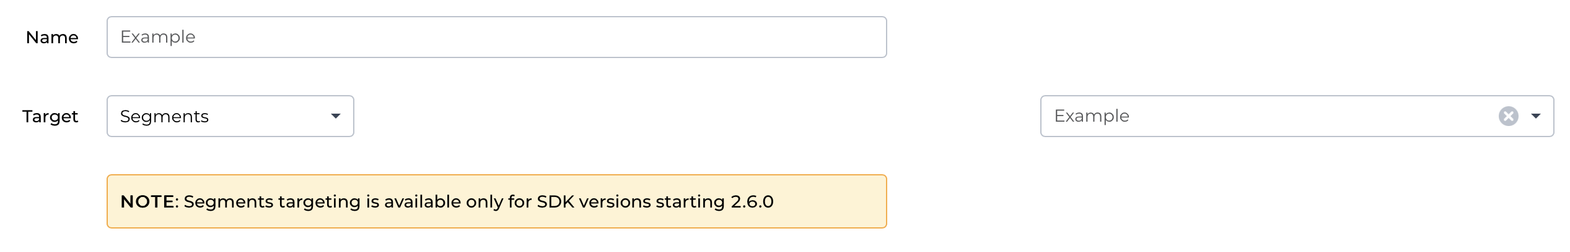Clear the selected Example segment value
Screen dimensions: 1570x252
tap(1508, 116)
